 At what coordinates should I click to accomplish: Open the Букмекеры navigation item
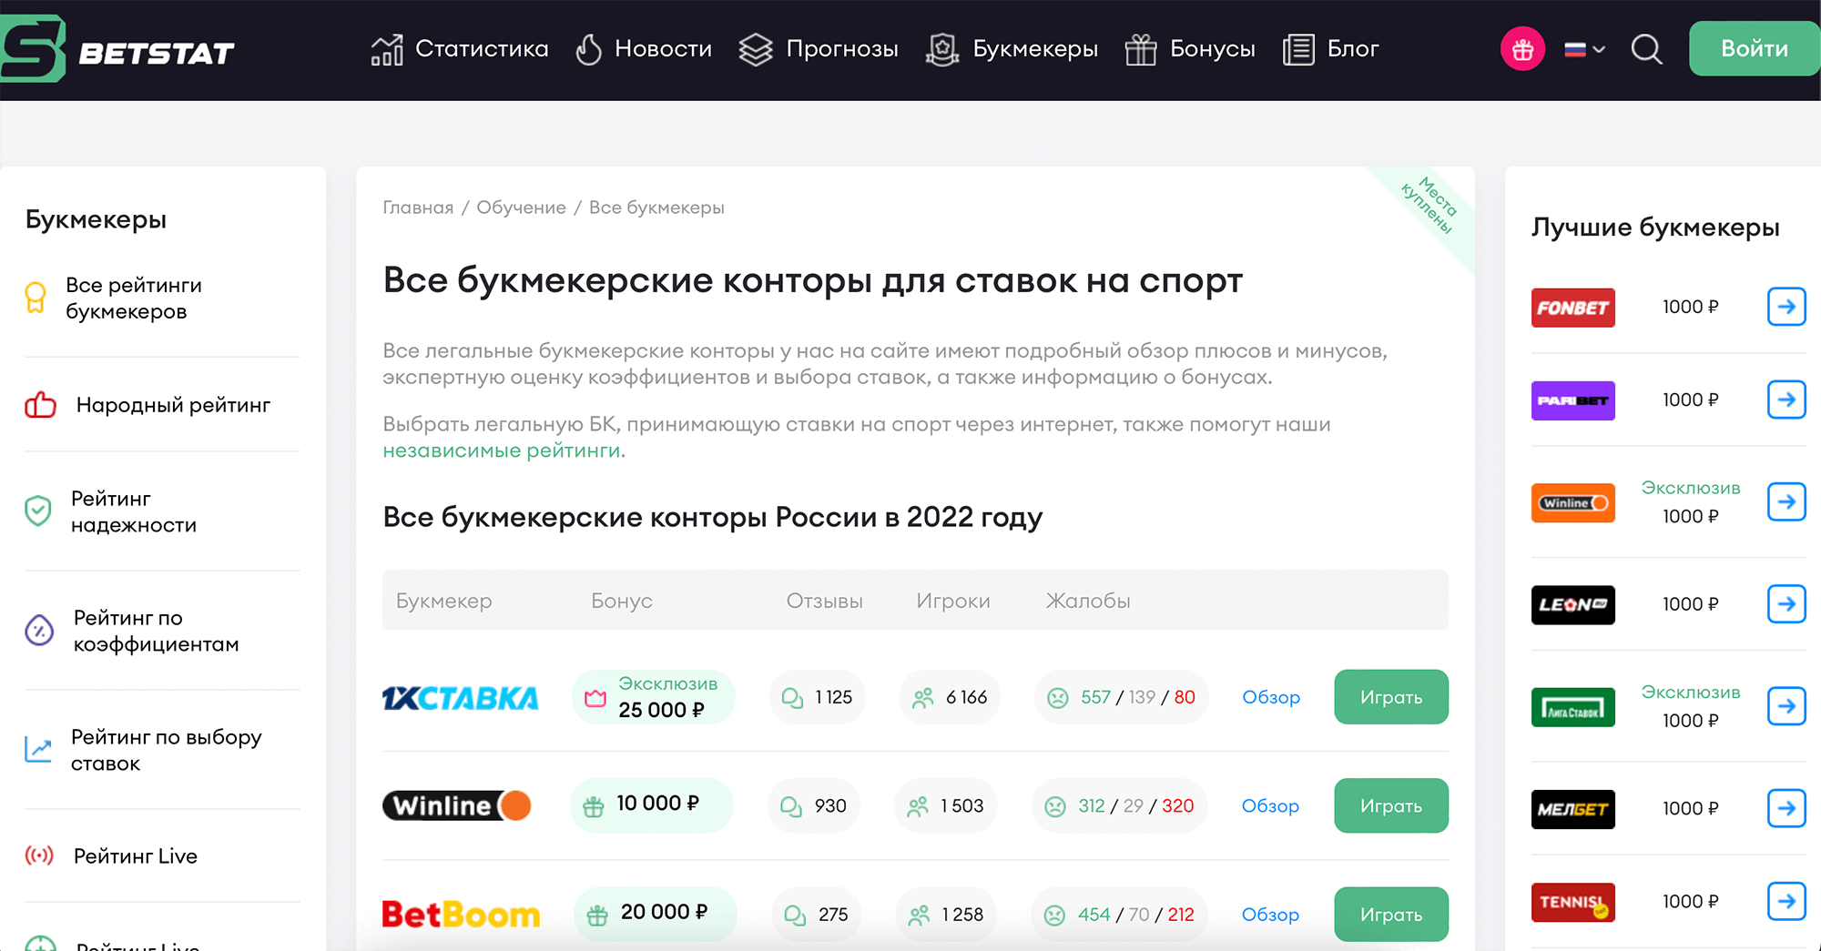[1012, 49]
